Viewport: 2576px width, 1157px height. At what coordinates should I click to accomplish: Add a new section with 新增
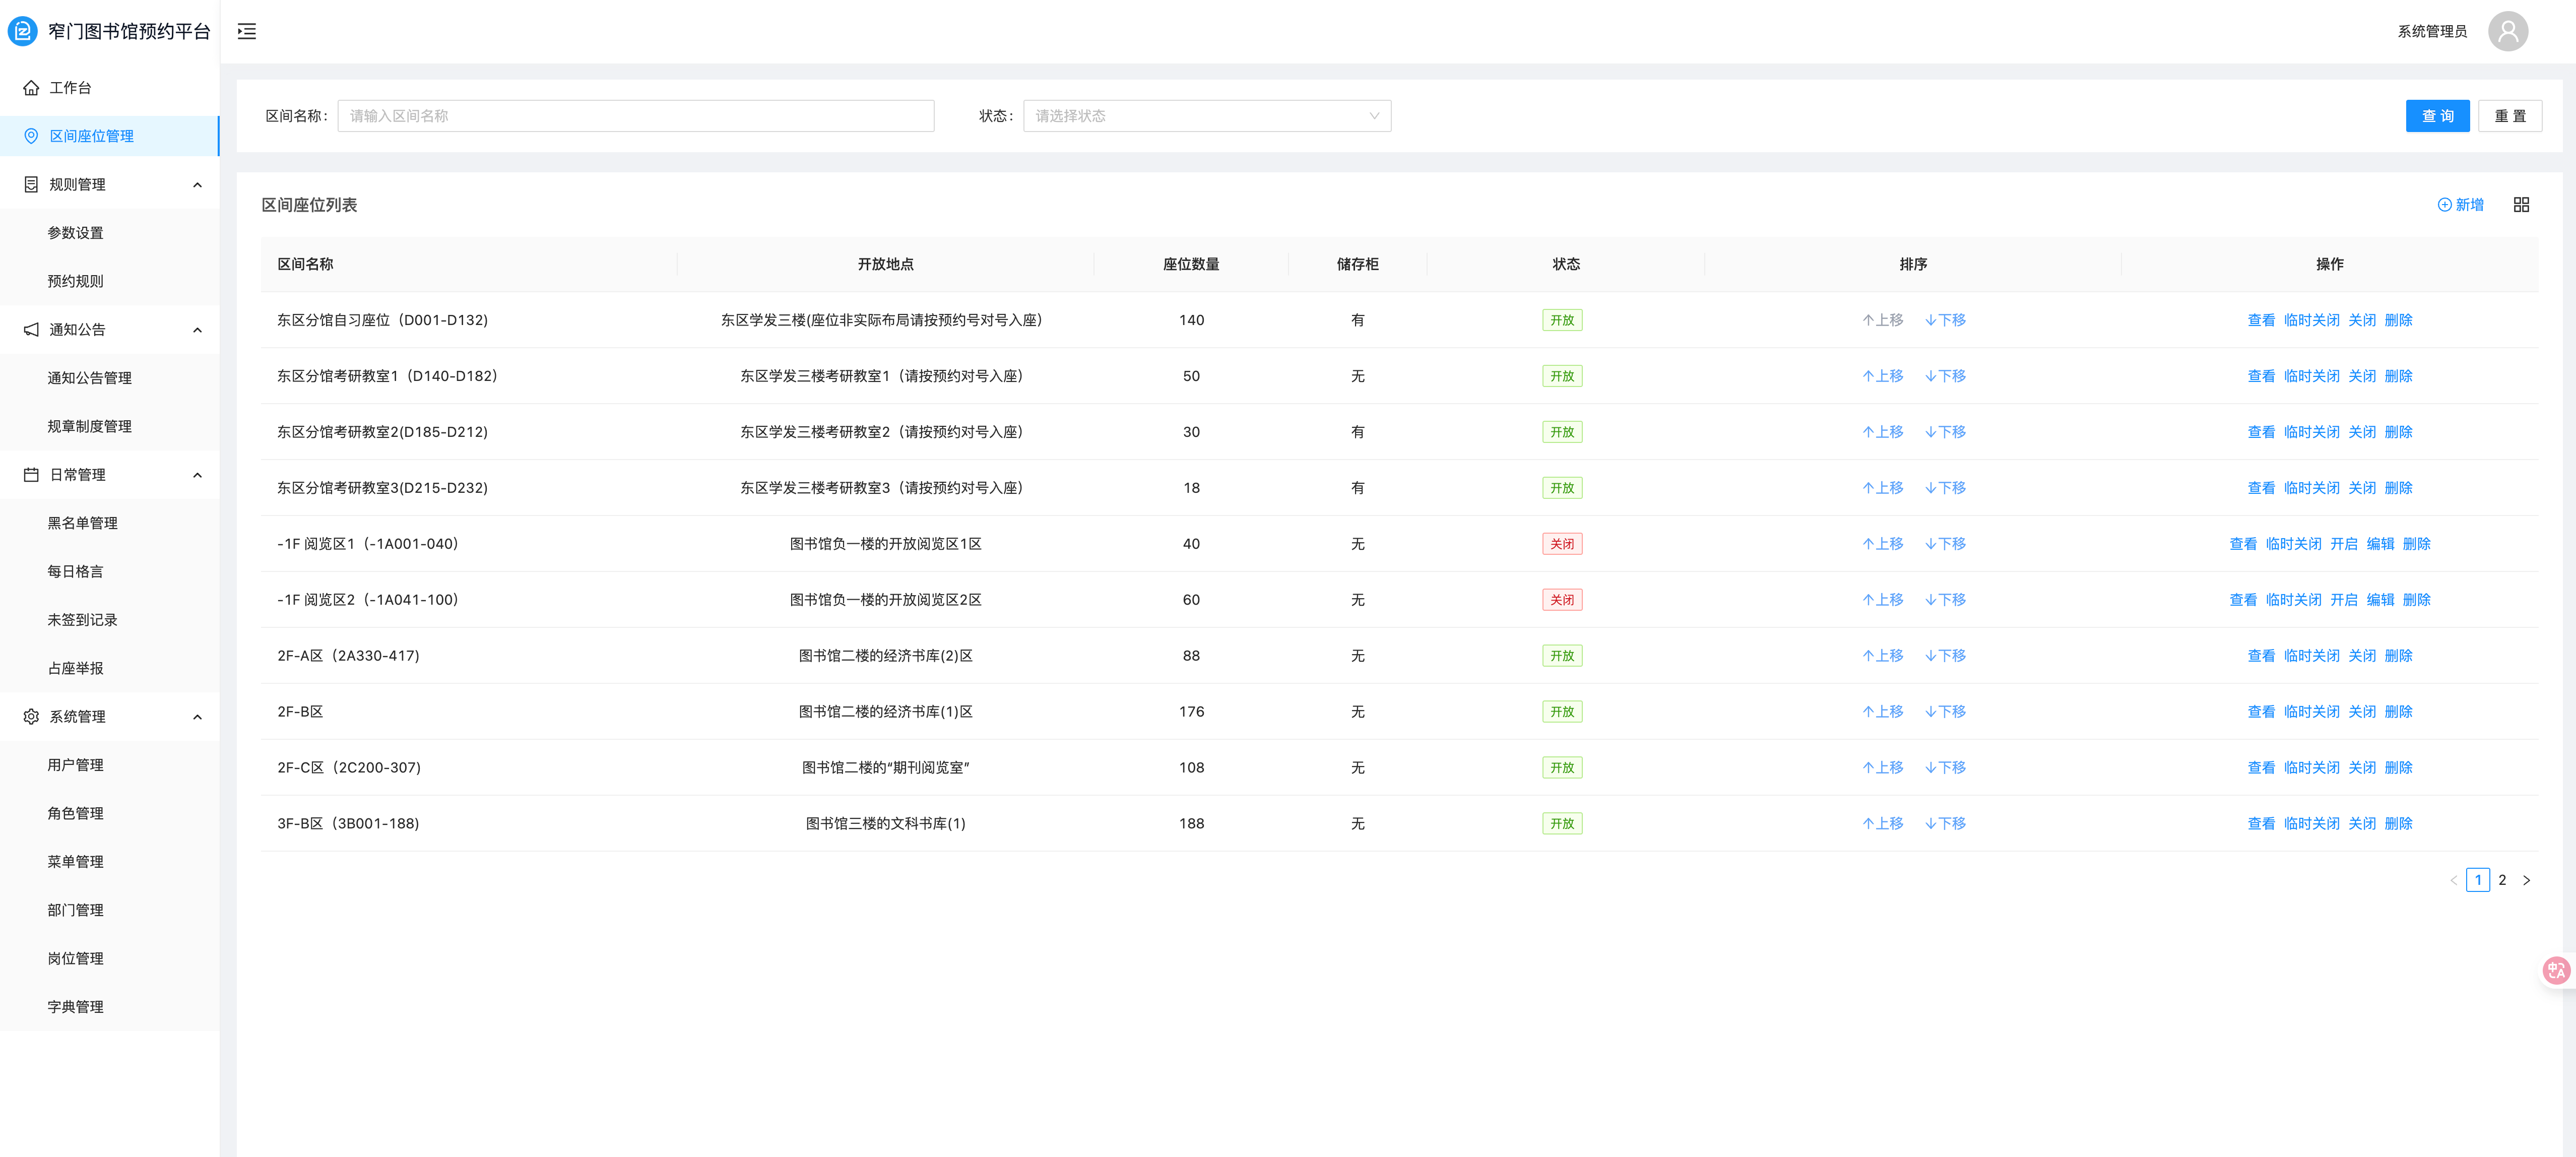click(2460, 204)
